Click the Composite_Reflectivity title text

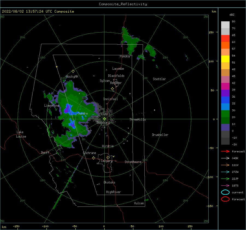pos(123,4)
